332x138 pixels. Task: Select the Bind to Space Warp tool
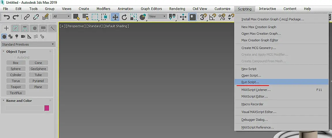pos(45,17)
